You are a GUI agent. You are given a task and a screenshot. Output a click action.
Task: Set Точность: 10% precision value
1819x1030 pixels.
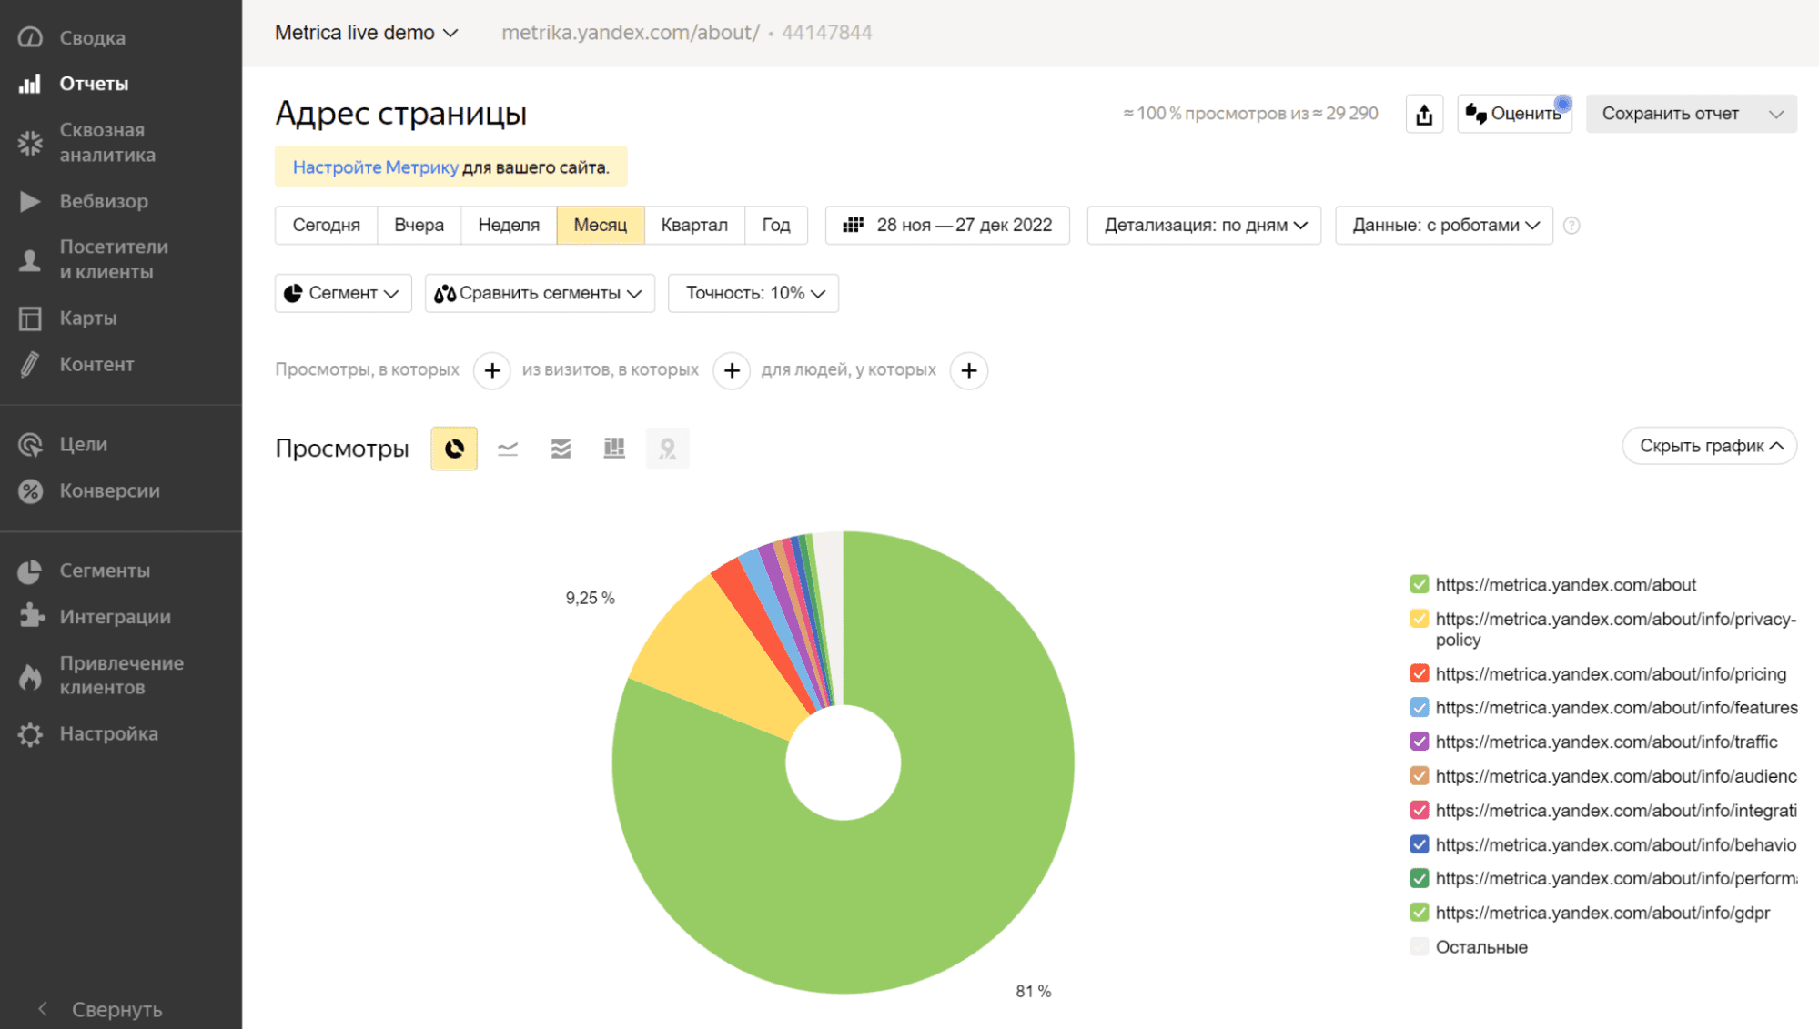756,292
